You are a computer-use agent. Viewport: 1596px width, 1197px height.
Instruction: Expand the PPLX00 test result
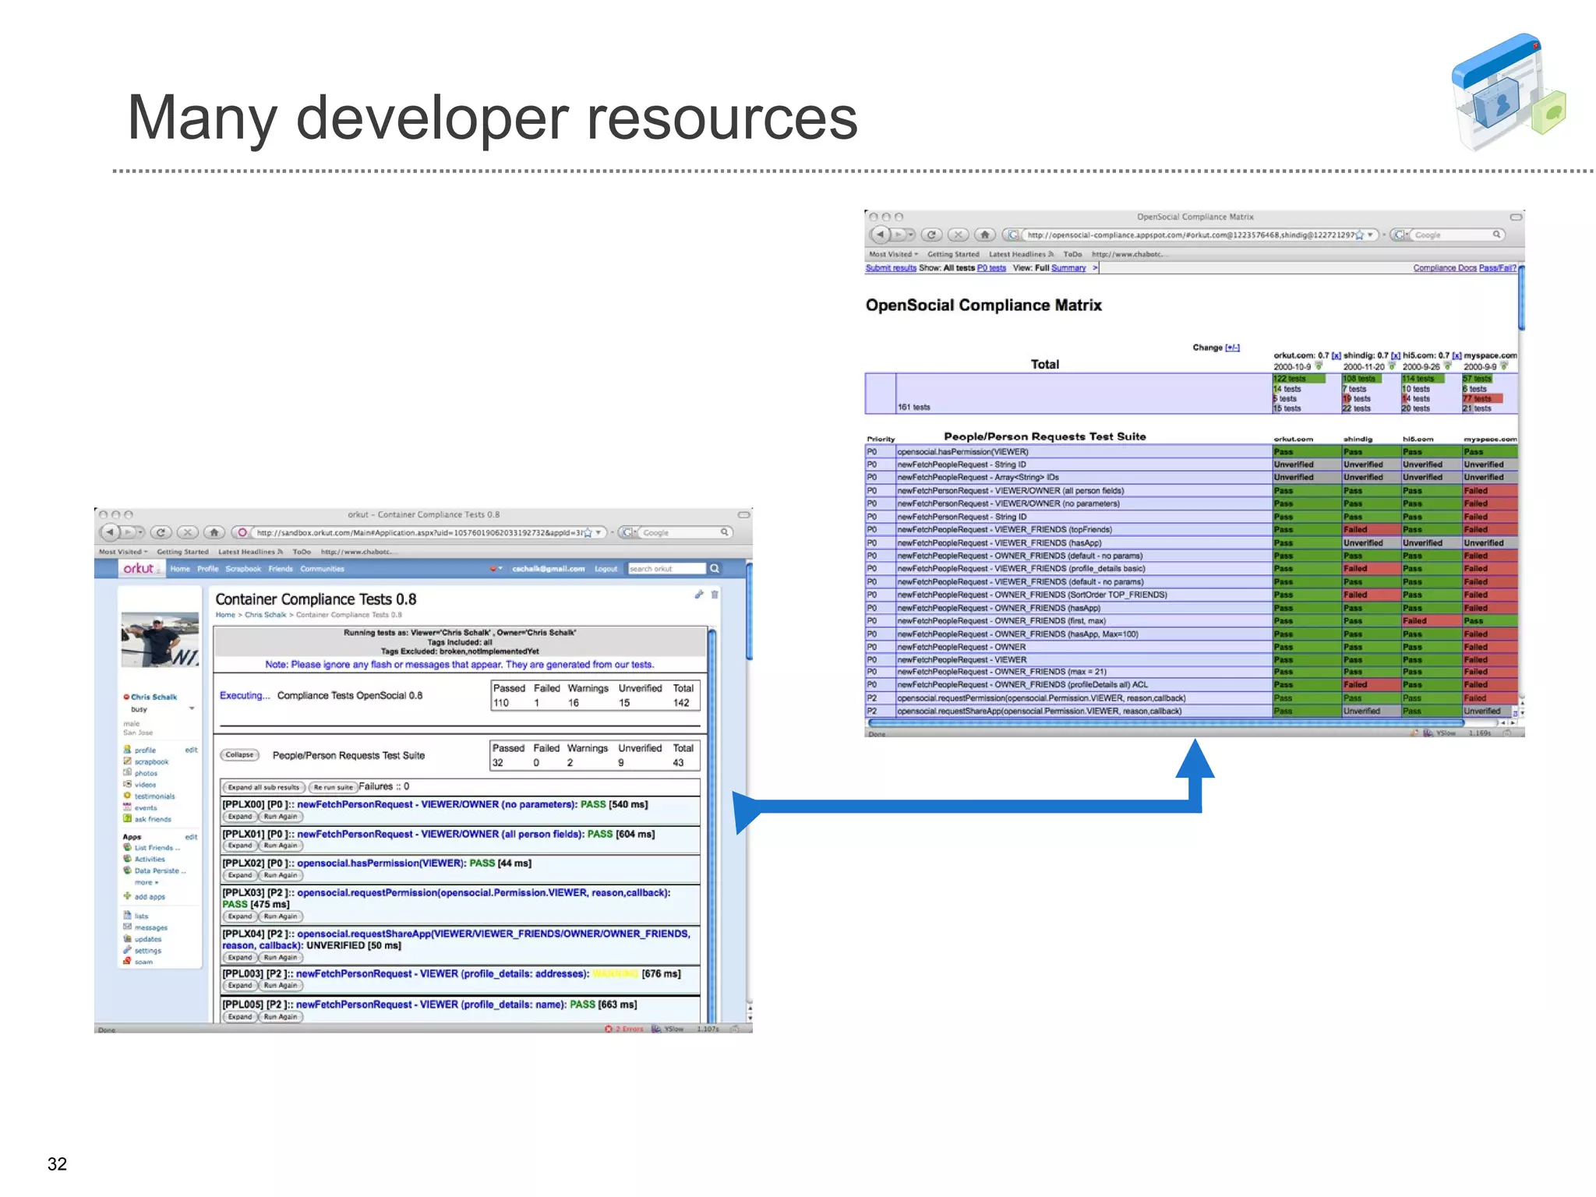pos(240,817)
